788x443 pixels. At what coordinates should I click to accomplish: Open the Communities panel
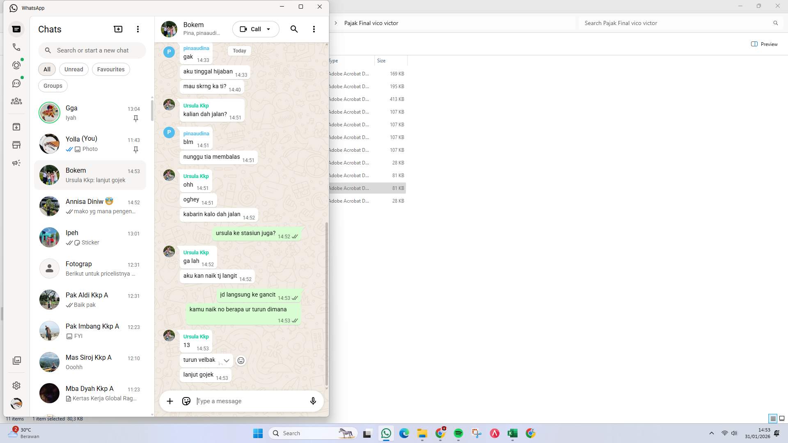point(16,101)
